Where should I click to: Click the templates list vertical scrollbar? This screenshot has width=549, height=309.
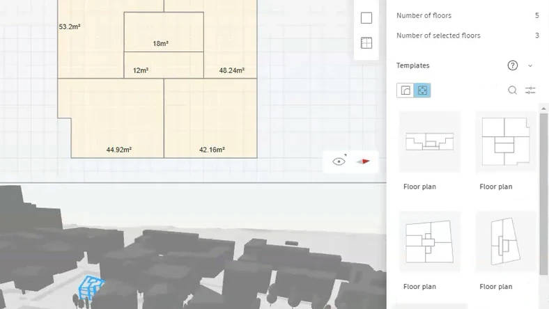pos(543,194)
